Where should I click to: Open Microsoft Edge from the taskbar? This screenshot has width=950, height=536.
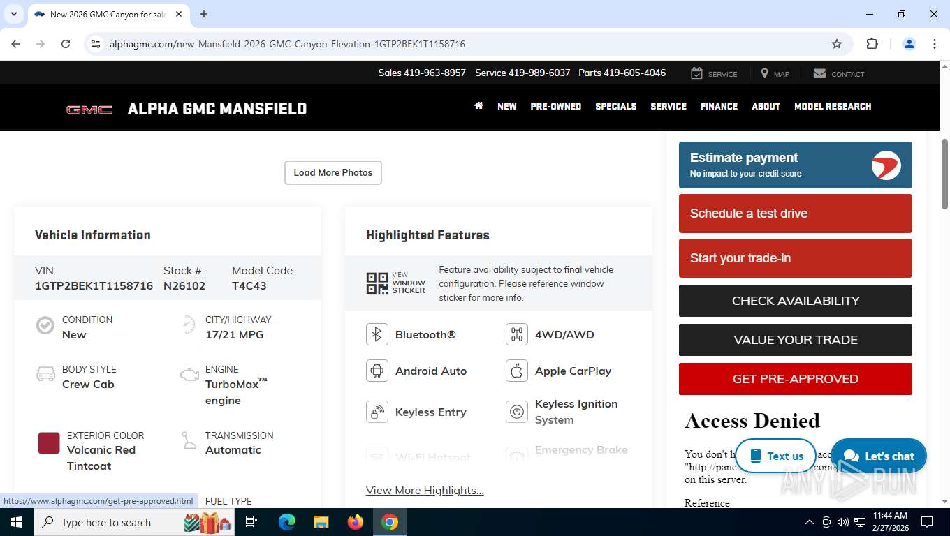[287, 522]
